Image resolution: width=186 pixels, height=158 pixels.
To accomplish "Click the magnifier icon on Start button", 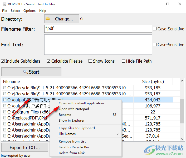I will 25,72.
